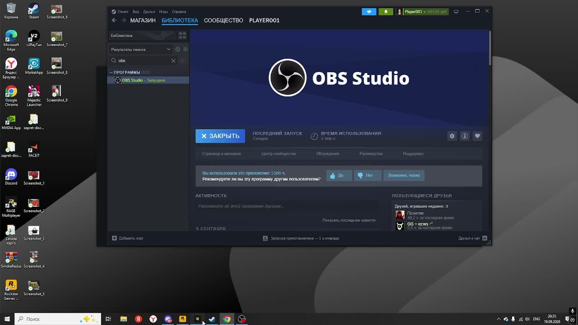The height and width of the screenshot is (325, 578).
Task: Clear the 'obs' library search text
Action: click(x=173, y=60)
